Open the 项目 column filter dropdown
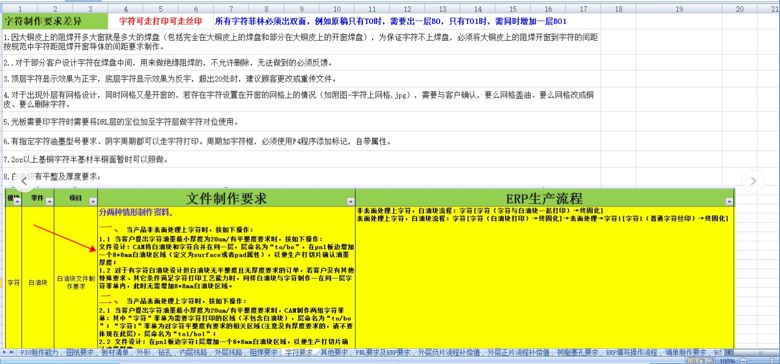The width and height of the screenshot is (780, 364). coord(93,202)
